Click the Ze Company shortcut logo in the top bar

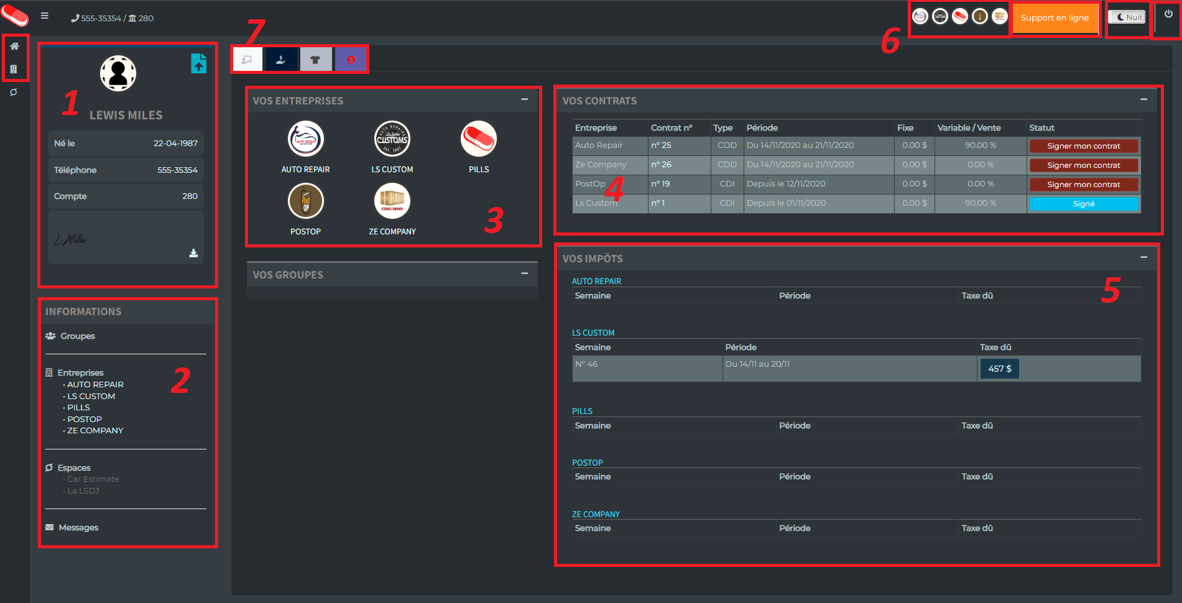(1000, 17)
